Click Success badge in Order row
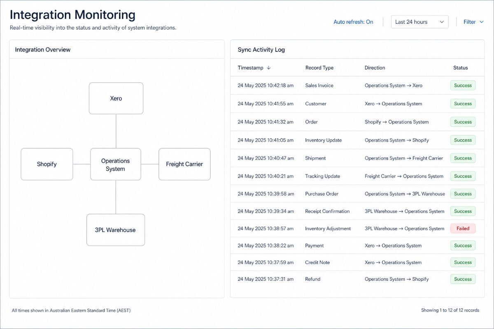Image resolution: width=494 pixels, height=329 pixels. pyautogui.click(x=463, y=122)
